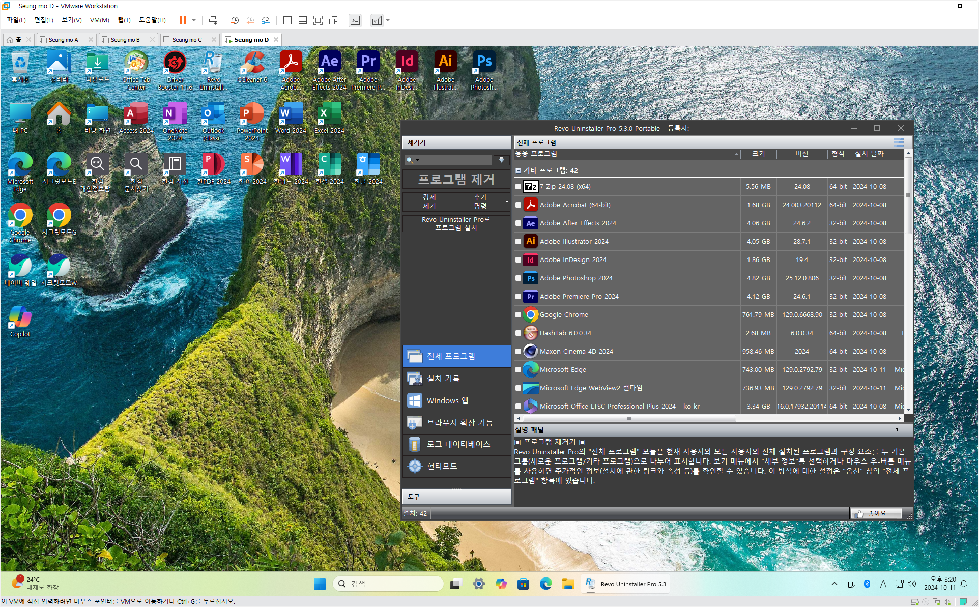Viewport: 979px width, 607px height.
Task: Click the horizontal scrollbar of program list
Action: [628, 419]
